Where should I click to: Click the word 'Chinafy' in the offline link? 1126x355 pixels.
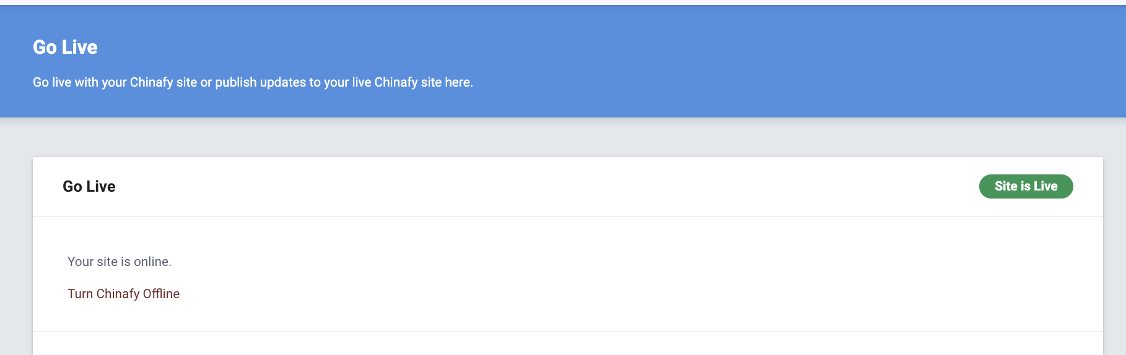point(118,294)
